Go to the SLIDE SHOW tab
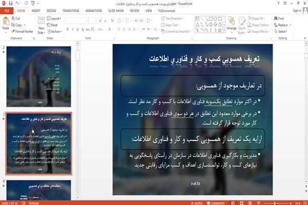The image size is (308, 205). (x=116, y=11)
